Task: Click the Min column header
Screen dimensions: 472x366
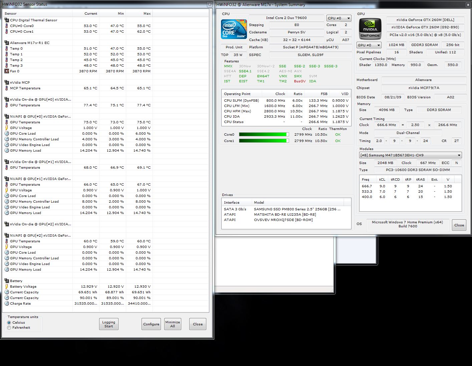Action: pos(112,13)
